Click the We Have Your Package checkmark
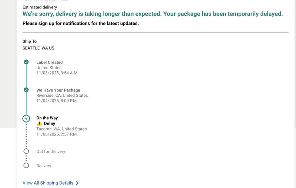This screenshot has width=296, height=188. (26, 90)
